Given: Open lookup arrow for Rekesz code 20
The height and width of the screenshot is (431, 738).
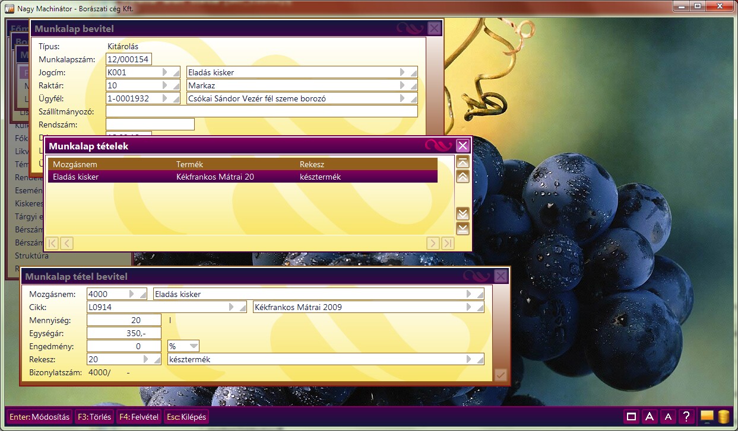Looking at the screenshot, I should click(x=147, y=359).
